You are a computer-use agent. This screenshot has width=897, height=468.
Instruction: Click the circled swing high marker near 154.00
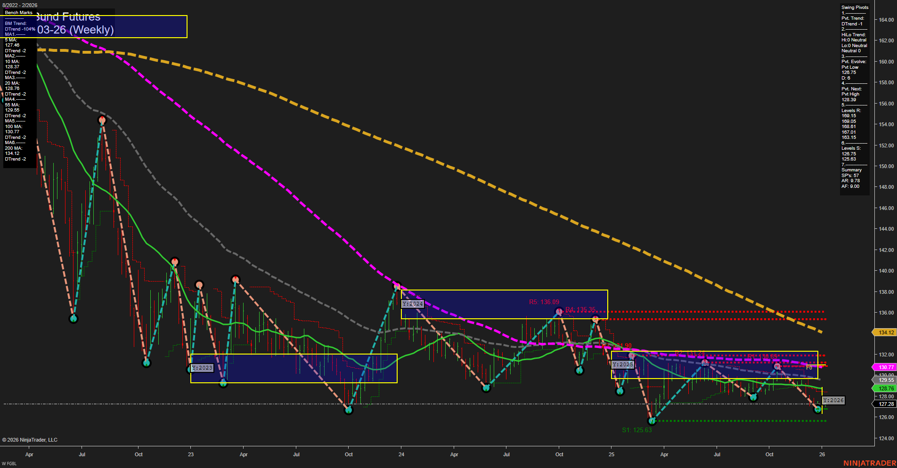pos(102,121)
